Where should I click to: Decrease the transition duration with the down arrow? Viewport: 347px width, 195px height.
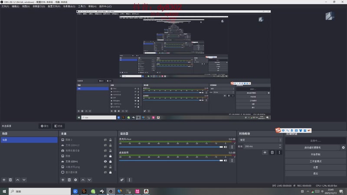[280, 147]
